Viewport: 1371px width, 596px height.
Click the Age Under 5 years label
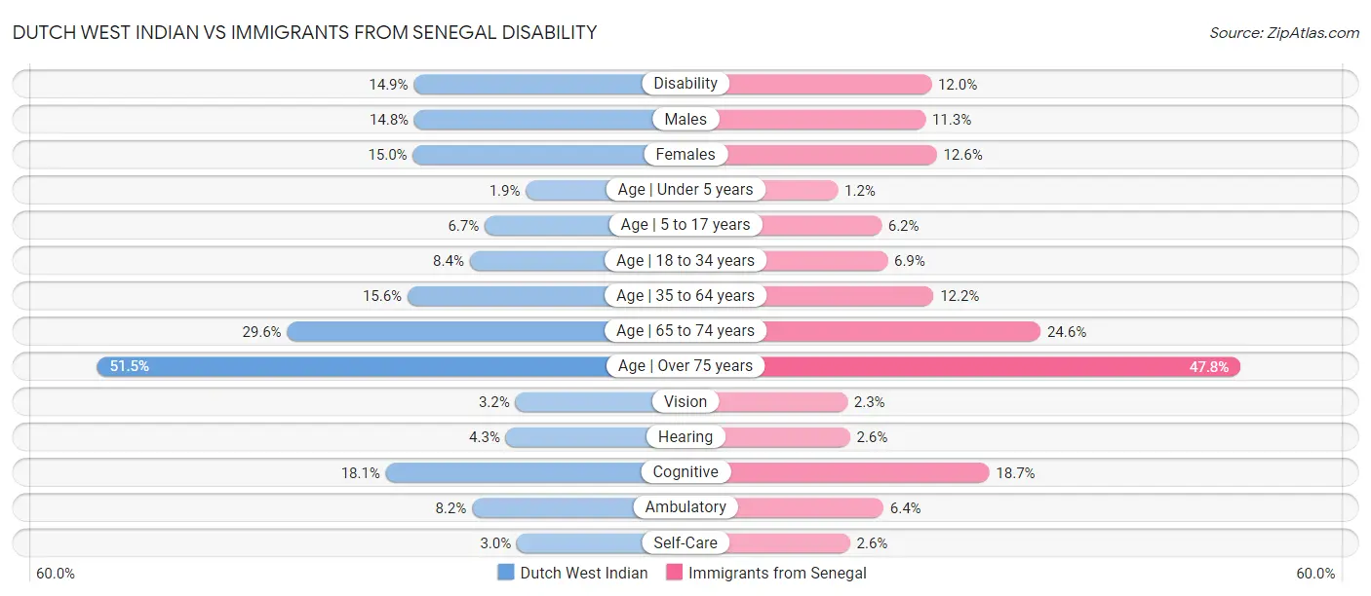[685, 190]
